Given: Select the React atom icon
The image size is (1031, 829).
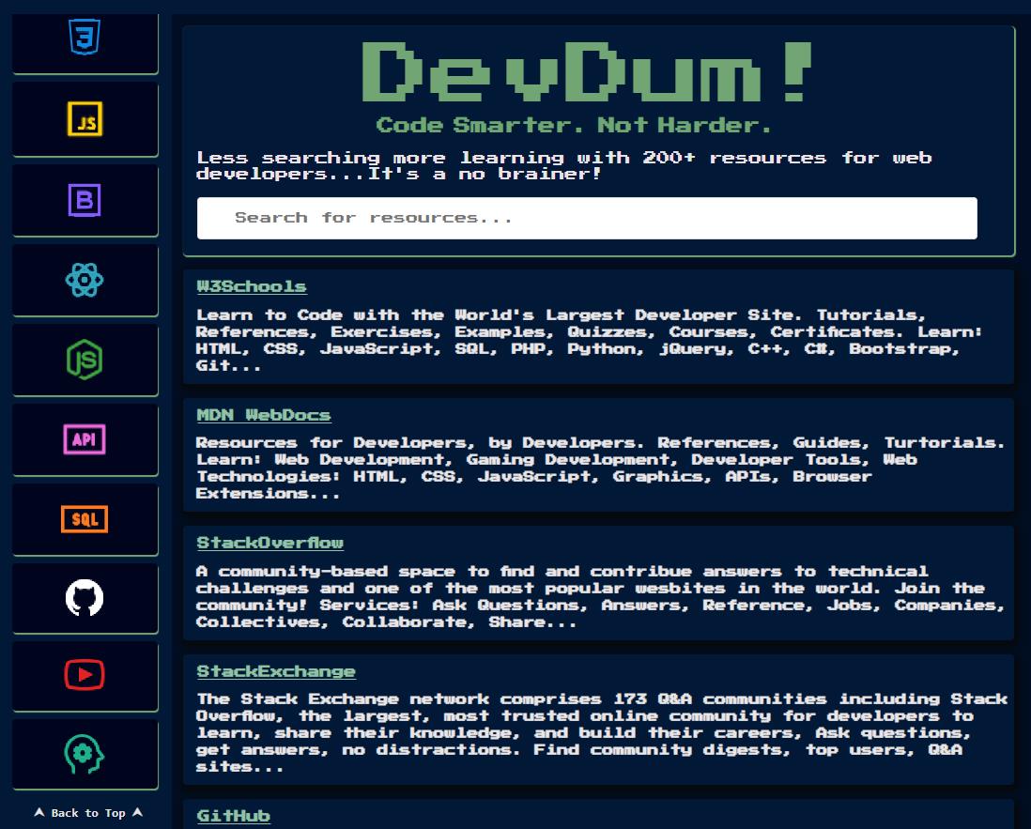Looking at the screenshot, I should [85, 280].
